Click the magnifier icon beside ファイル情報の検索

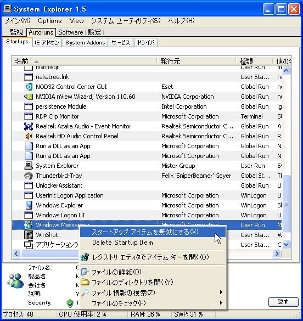pyautogui.click(x=85, y=293)
